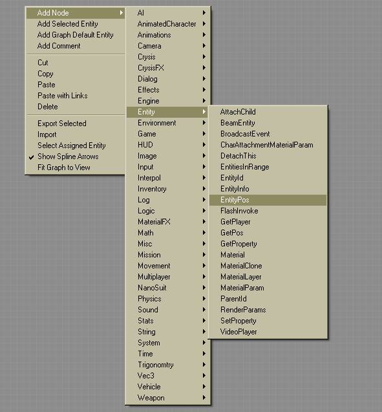Add a BroadcastEvent node

(268, 134)
